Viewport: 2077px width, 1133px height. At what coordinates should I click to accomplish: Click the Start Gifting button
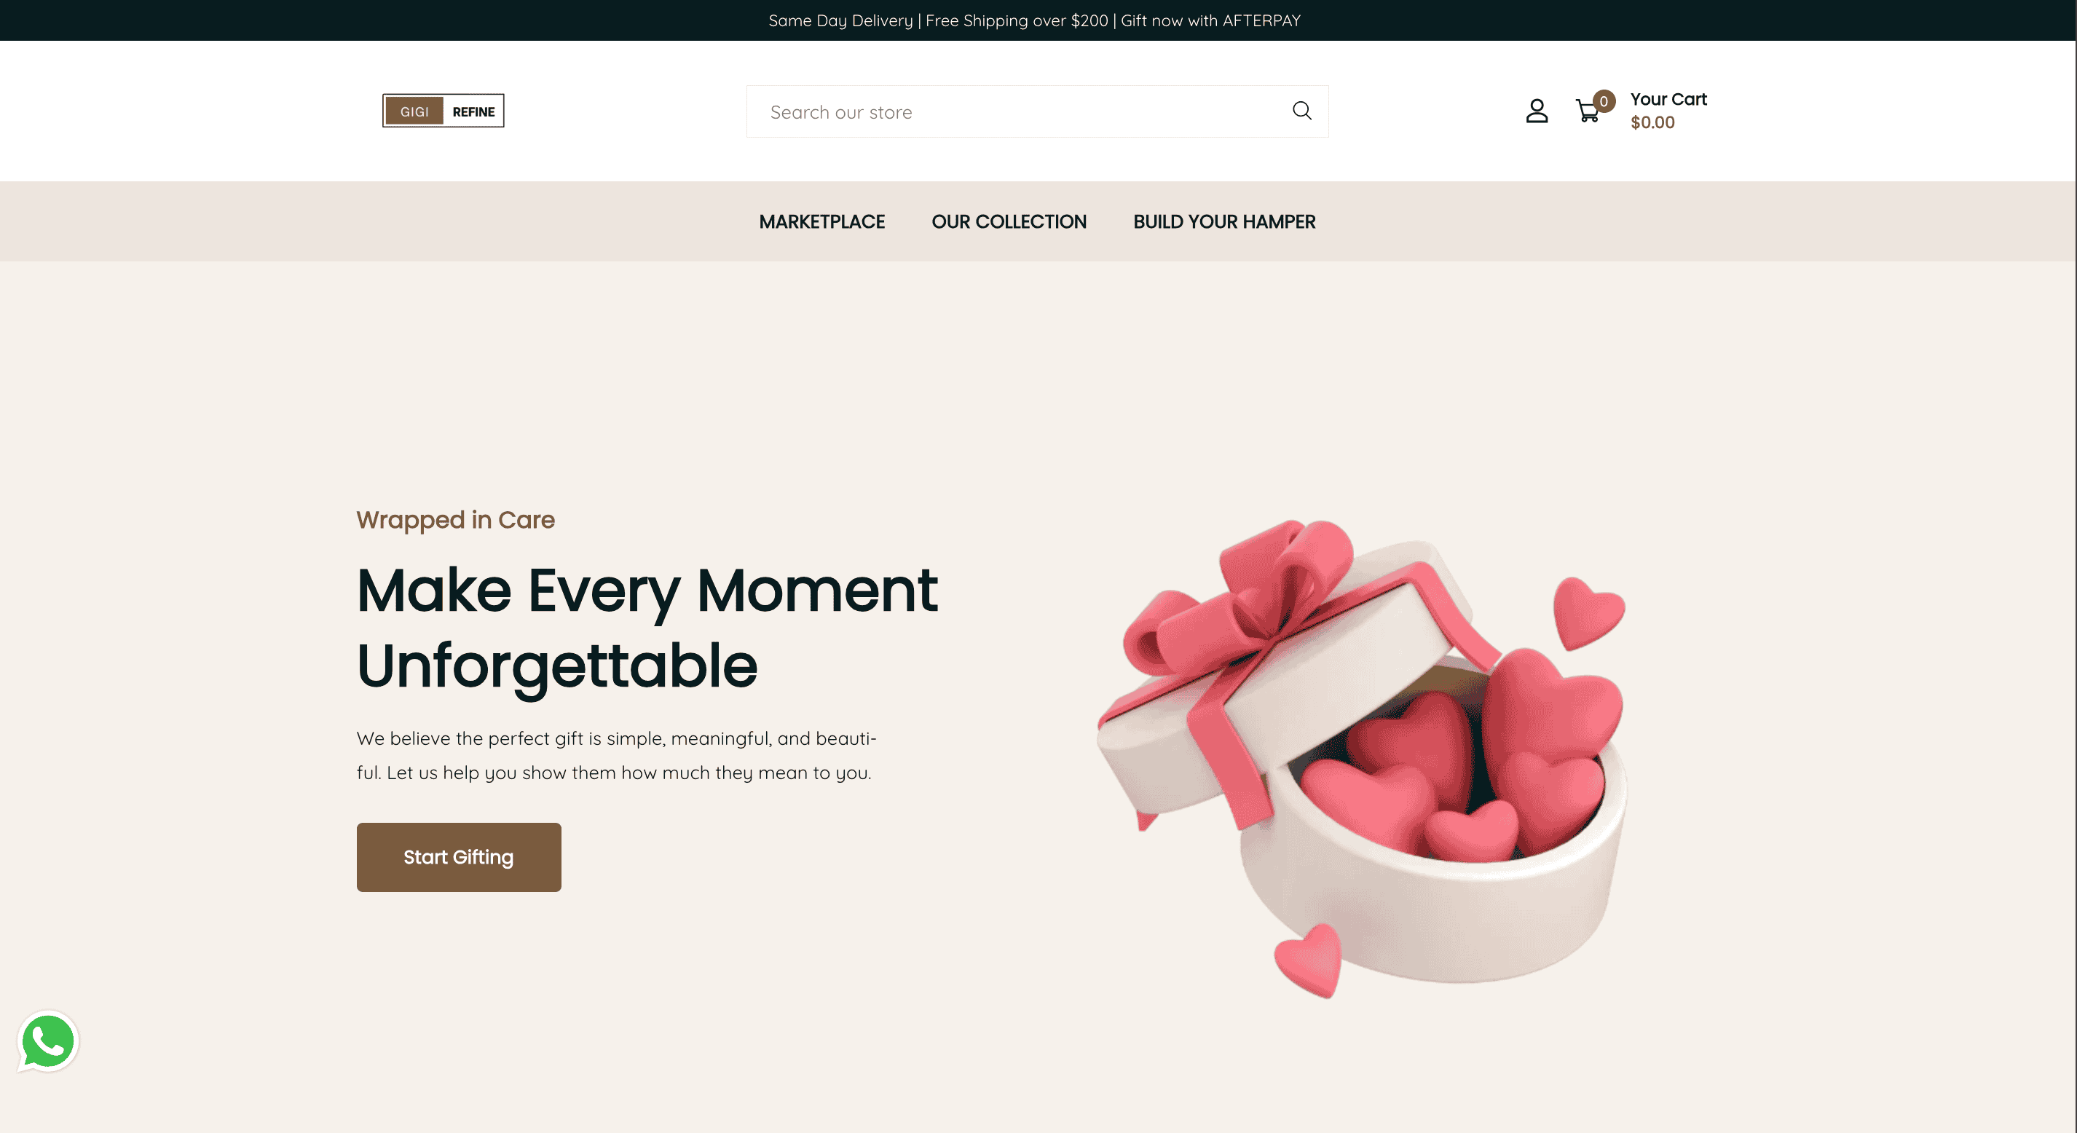click(x=459, y=857)
